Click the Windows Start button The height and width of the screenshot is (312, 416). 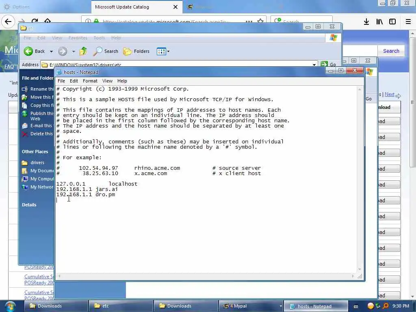click(10, 306)
